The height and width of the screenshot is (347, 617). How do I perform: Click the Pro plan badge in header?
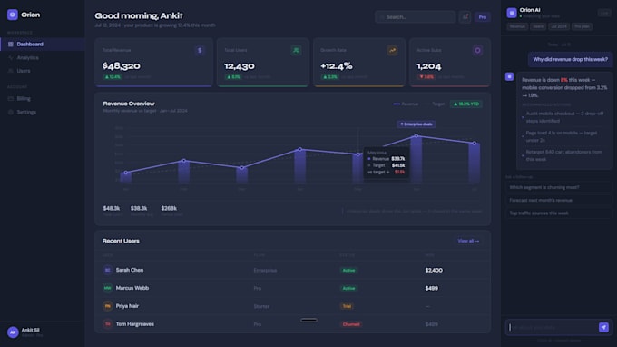point(483,17)
